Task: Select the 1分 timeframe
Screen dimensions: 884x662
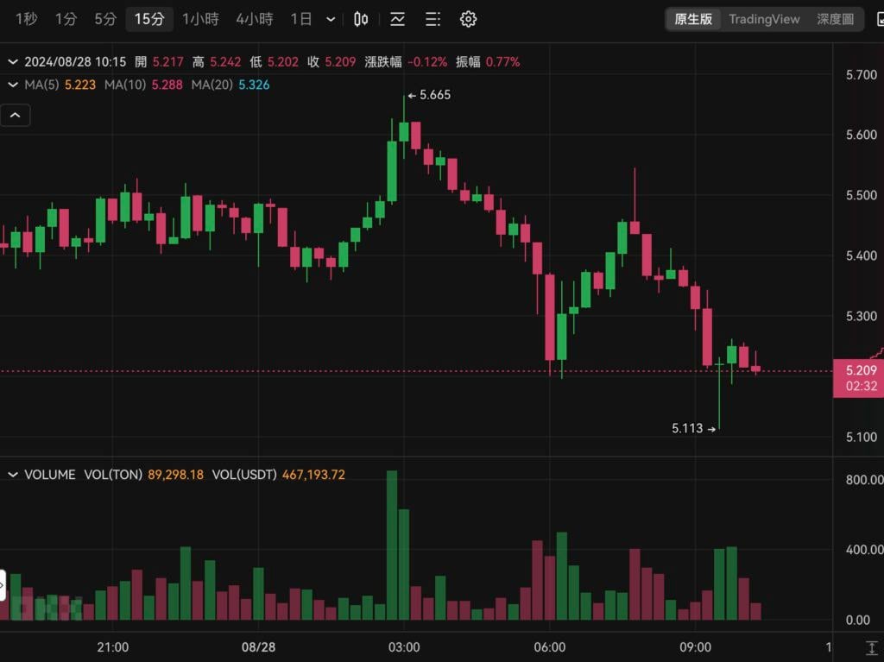Action: 66,19
